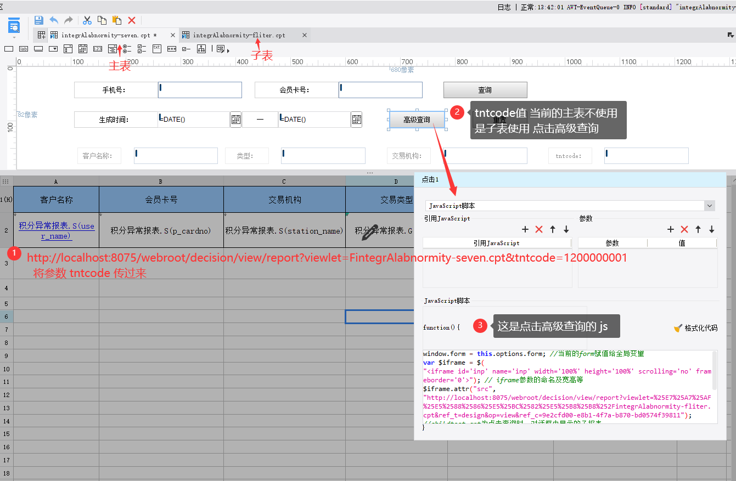Select the 点击1 event tab in the dialog
The height and width of the screenshot is (481, 736).
coord(430,179)
